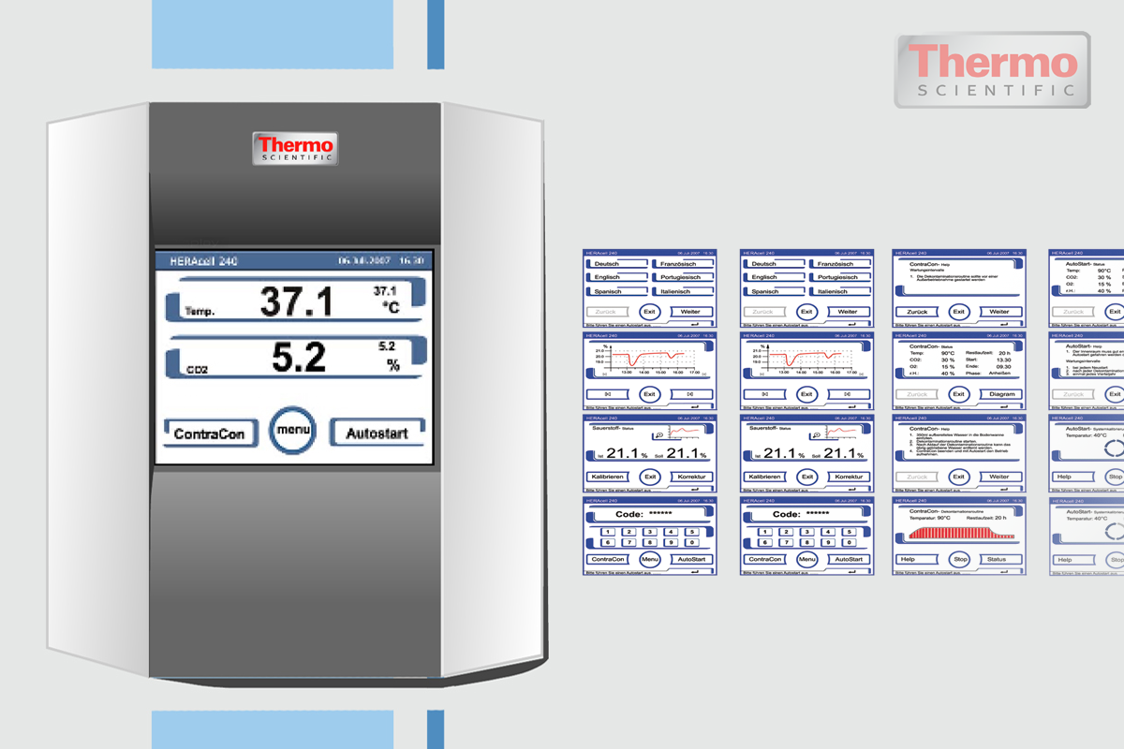Click the 06.Jul.2007 date on main display

362,260
